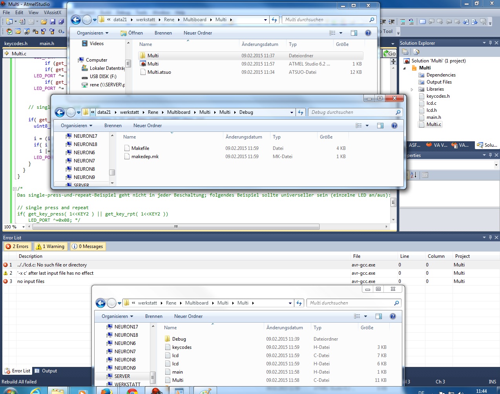Click the Save toolbar icon
Viewport: 500px width, 394px height.
[x=53, y=22]
